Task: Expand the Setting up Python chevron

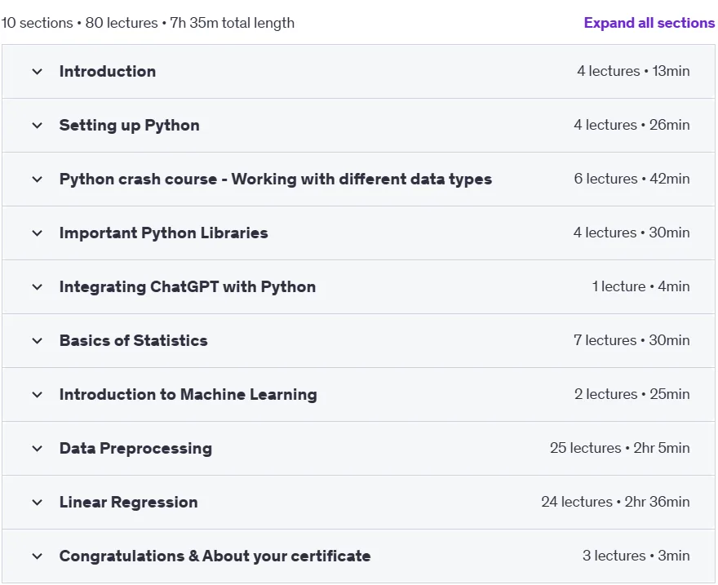Action: coord(37,126)
